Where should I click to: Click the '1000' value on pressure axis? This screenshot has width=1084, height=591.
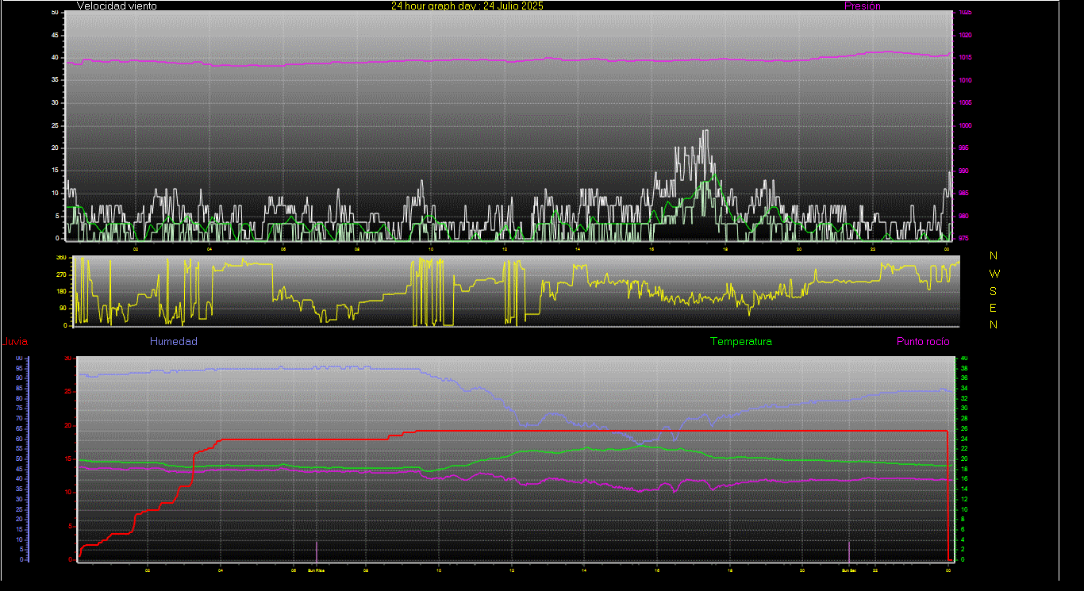964,125
